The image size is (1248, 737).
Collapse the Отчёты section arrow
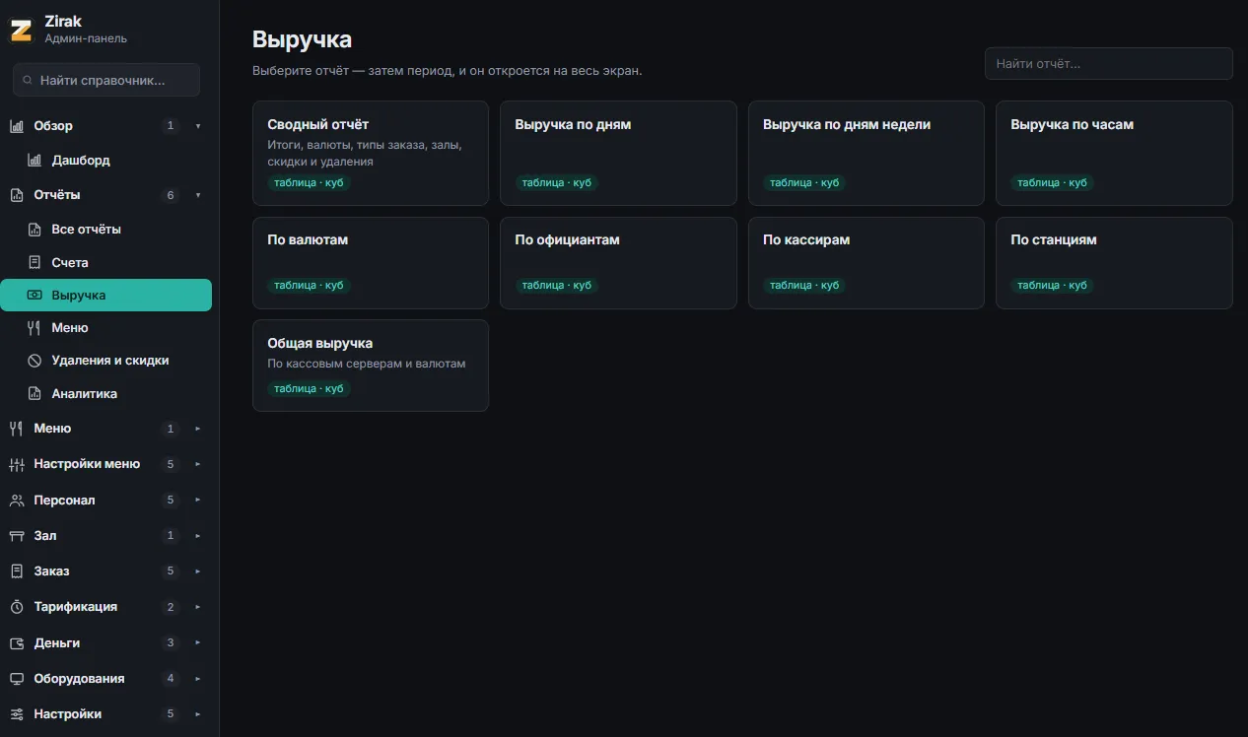point(198,195)
